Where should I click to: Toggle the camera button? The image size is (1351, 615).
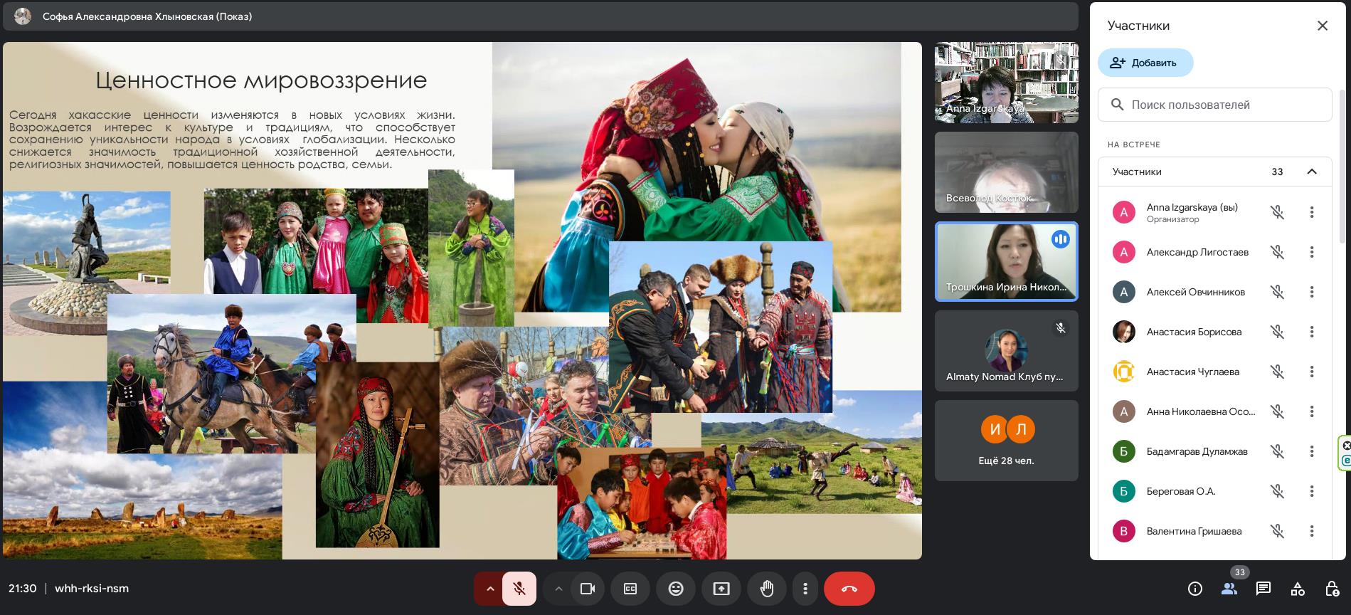click(x=587, y=589)
